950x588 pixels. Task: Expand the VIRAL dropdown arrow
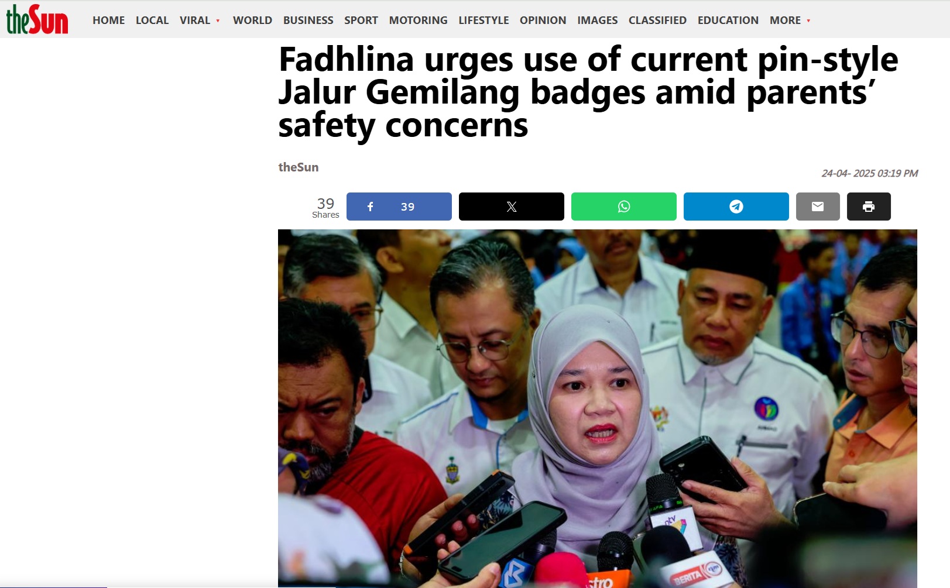pos(218,20)
